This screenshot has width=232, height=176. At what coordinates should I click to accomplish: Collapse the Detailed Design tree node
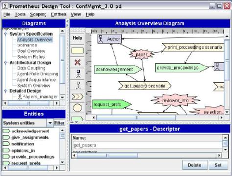click(6, 91)
